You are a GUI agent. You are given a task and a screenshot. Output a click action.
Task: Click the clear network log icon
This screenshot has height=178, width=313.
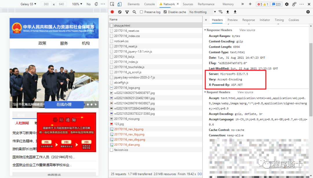(119, 12)
